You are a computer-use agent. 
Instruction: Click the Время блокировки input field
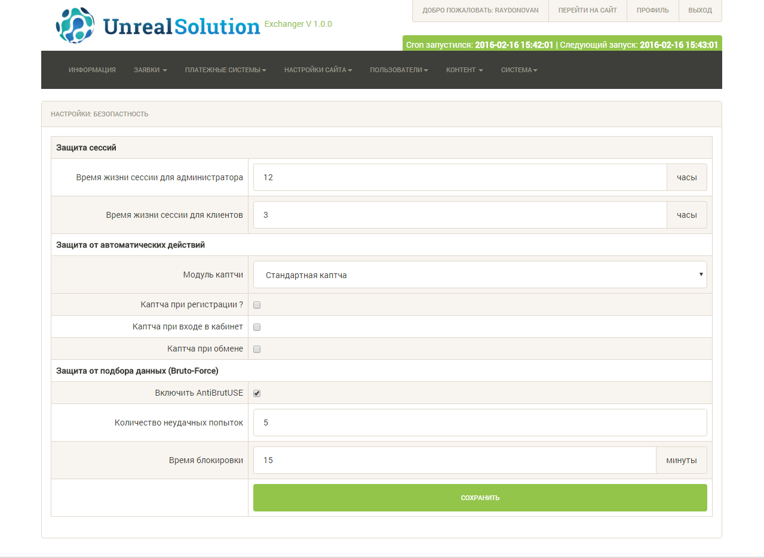[454, 461]
